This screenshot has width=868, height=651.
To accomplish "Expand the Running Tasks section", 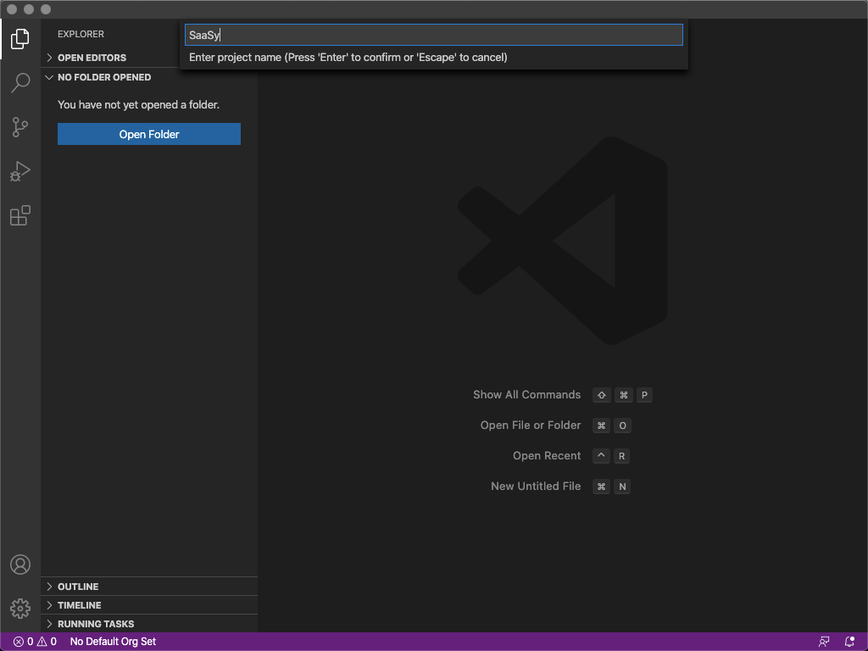I will coord(95,624).
